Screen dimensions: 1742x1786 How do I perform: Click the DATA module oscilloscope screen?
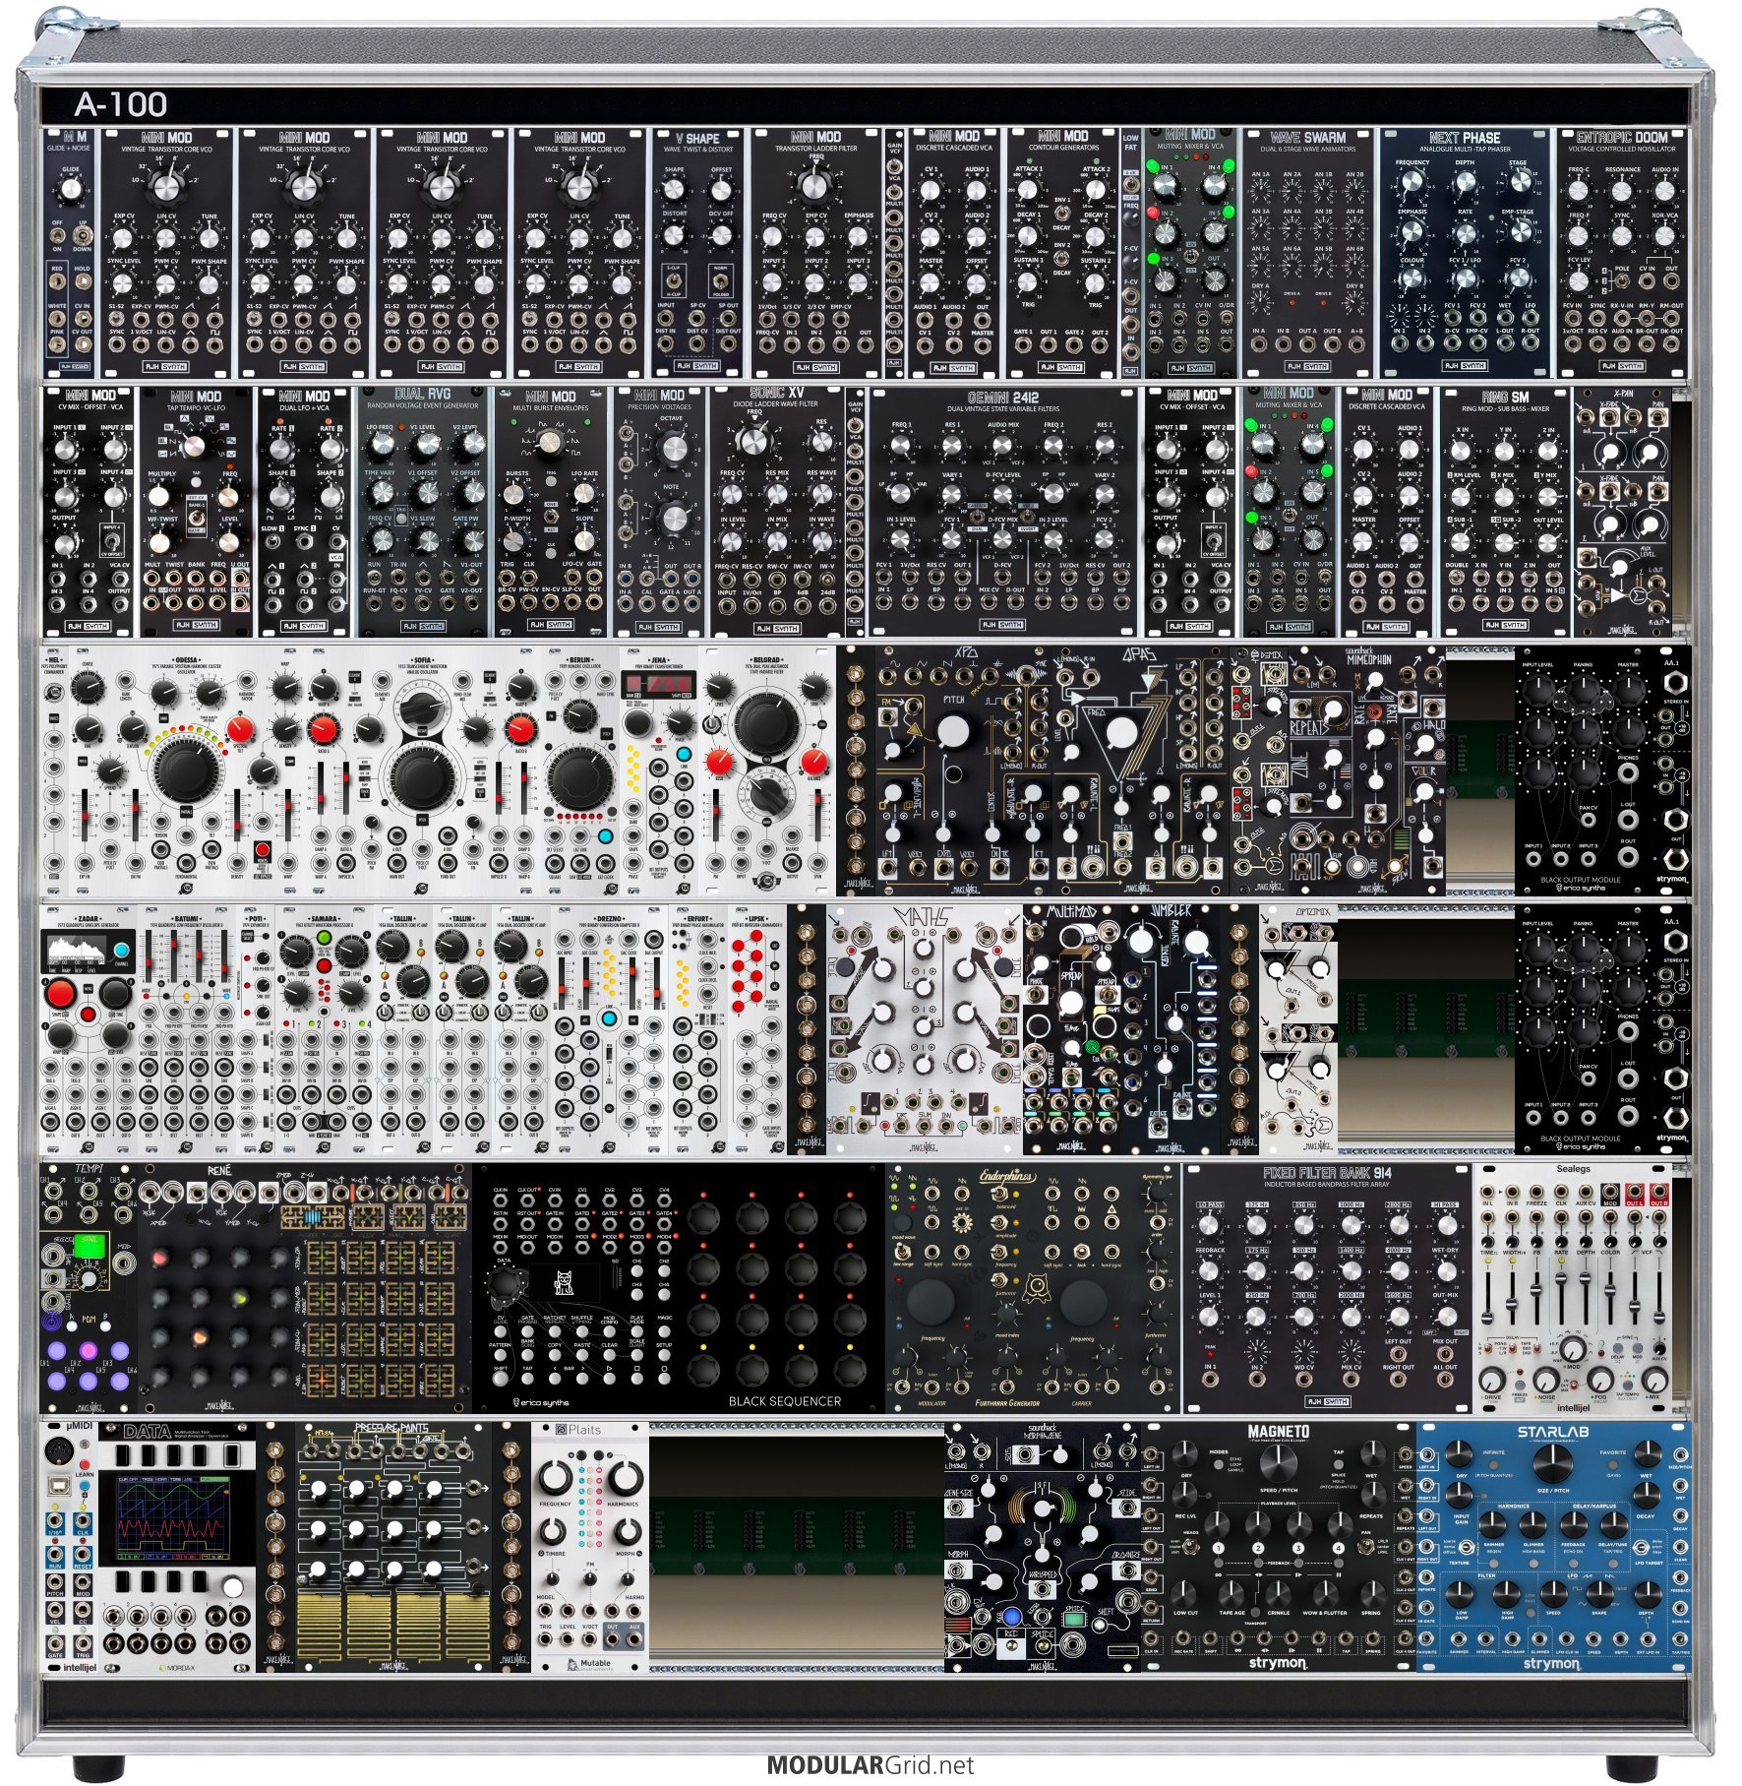pos(177,1518)
